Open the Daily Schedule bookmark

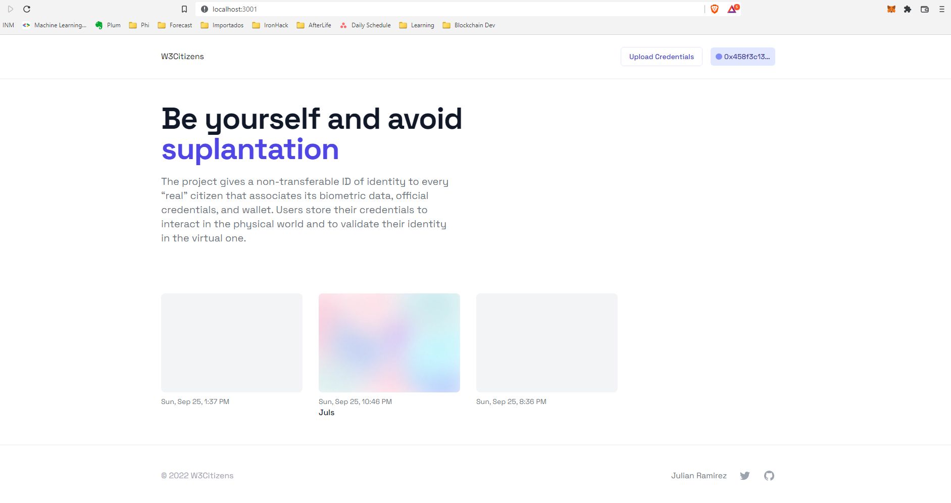coord(365,25)
